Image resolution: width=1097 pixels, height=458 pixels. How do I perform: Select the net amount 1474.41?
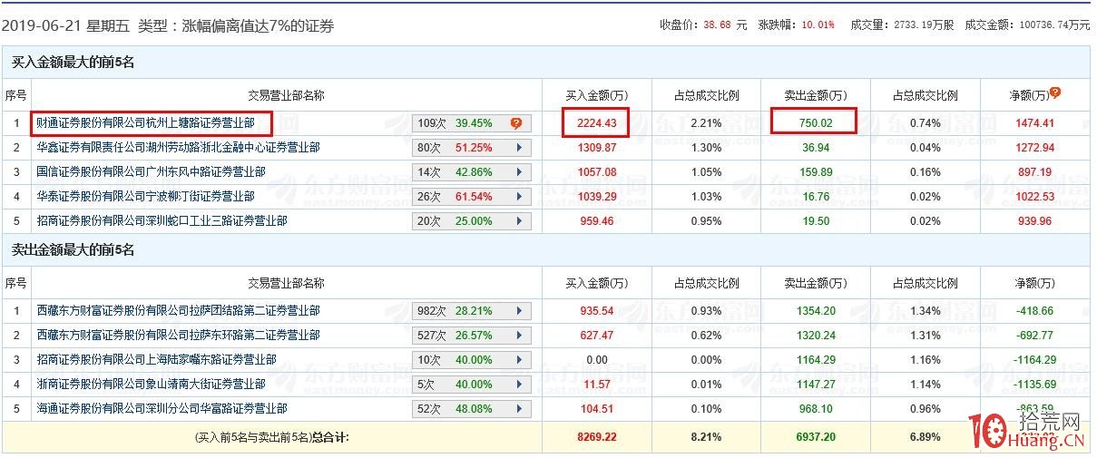click(x=1034, y=123)
